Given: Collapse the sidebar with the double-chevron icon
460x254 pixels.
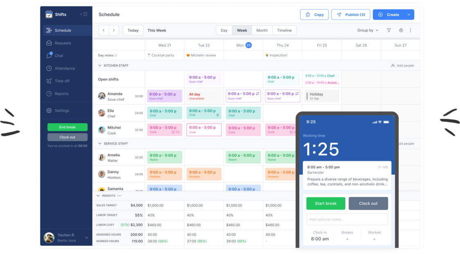Looking at the screenshot, I should pyautogui.click(x=85, y=14).
